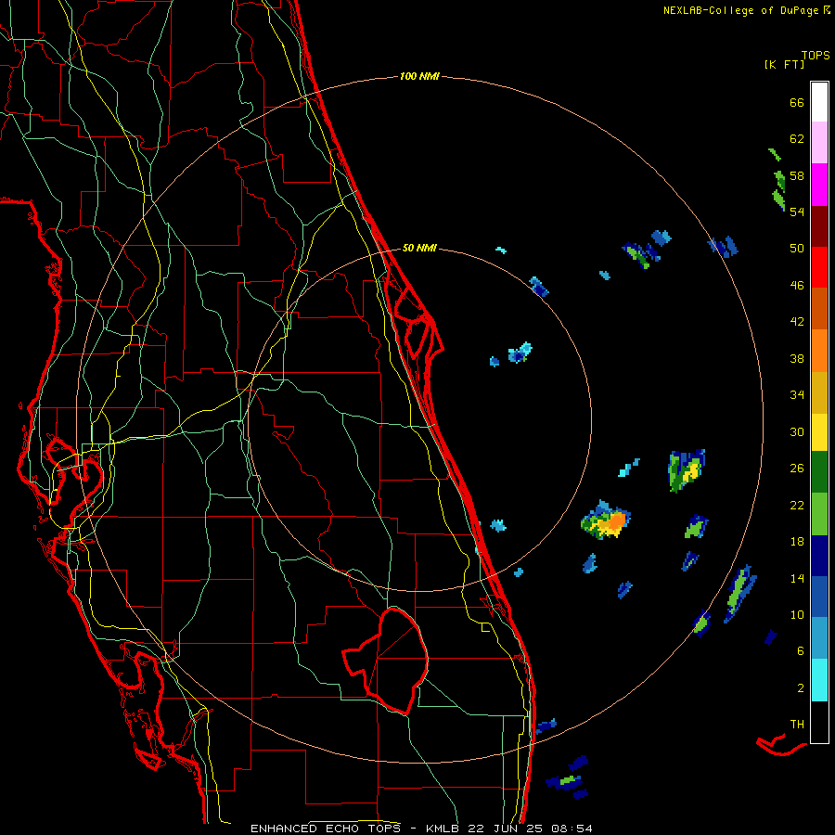
Task: Choose the cyan legend swatch
Action: 819,680
